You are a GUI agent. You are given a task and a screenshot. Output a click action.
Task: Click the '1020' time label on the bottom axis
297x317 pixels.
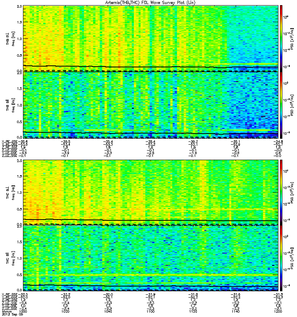point(65,311)
